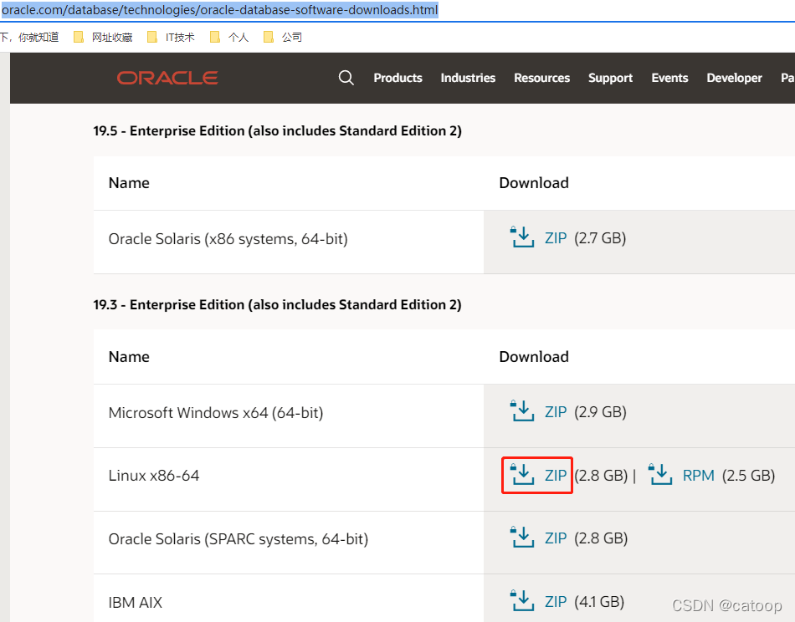Click the browser address bar URL
Viewport: 795px width, 622px height.
pyautogui.click(x=219, y=10)
